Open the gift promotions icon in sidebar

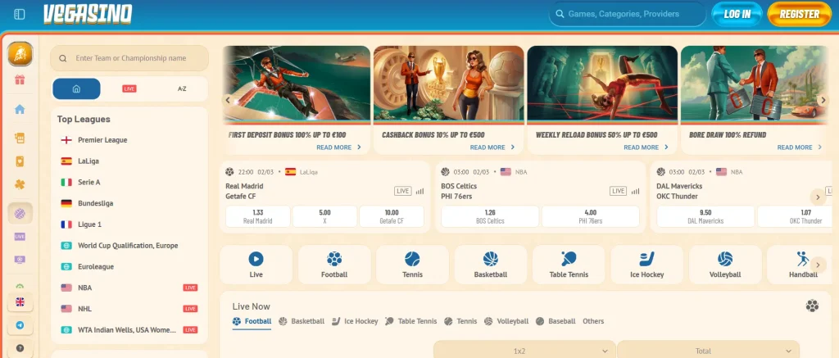point(20,80)
